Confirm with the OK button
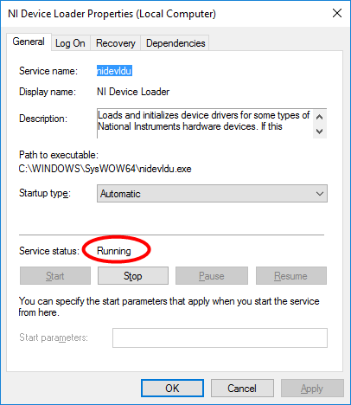The image size is (351, 405). click(x=172, y=389)
